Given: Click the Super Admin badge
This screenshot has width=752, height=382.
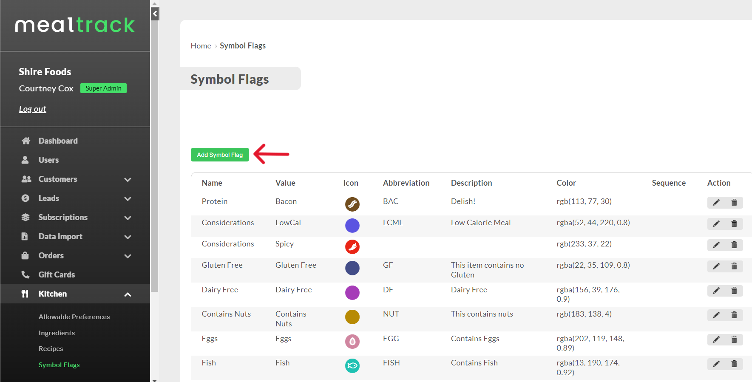Looking at the screenshot, I should pyautogui.click(x=103, y=88).
